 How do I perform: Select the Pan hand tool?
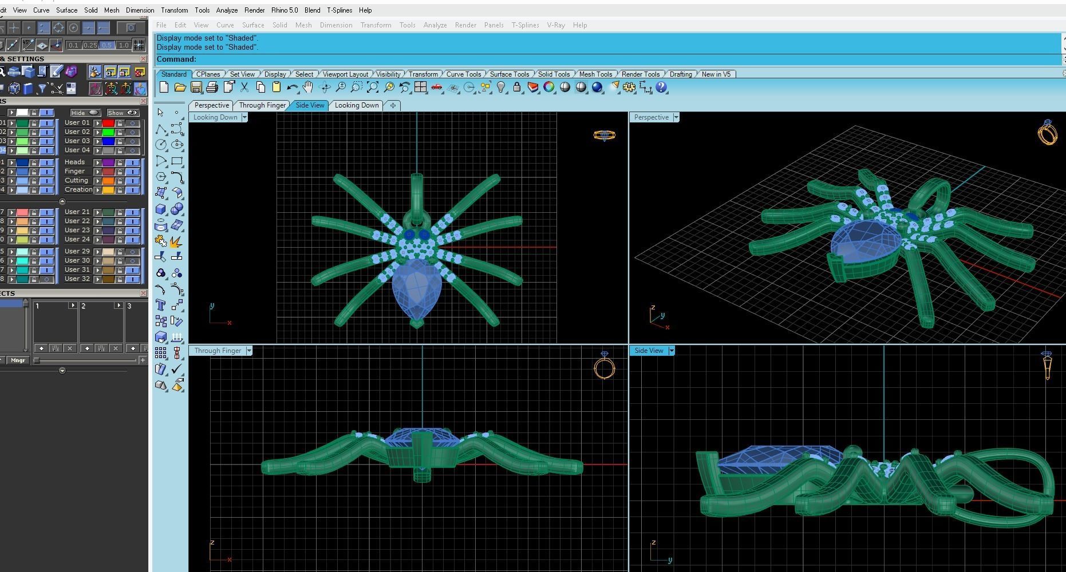coord(308,87)
